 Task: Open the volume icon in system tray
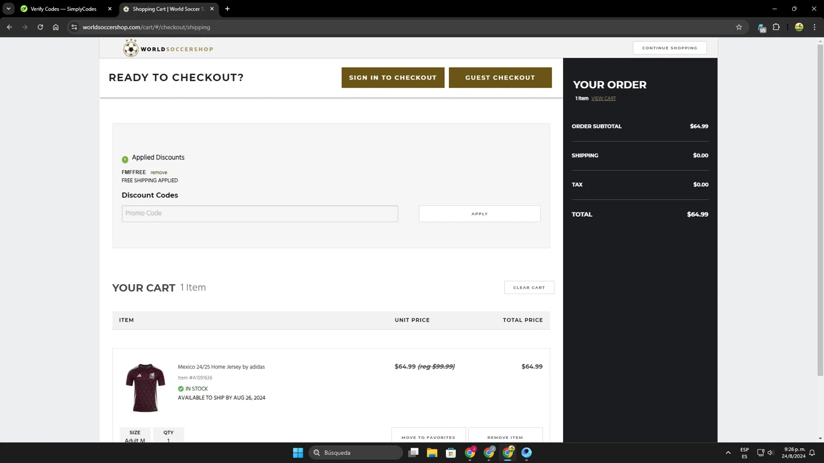click(x=770, y=453)
